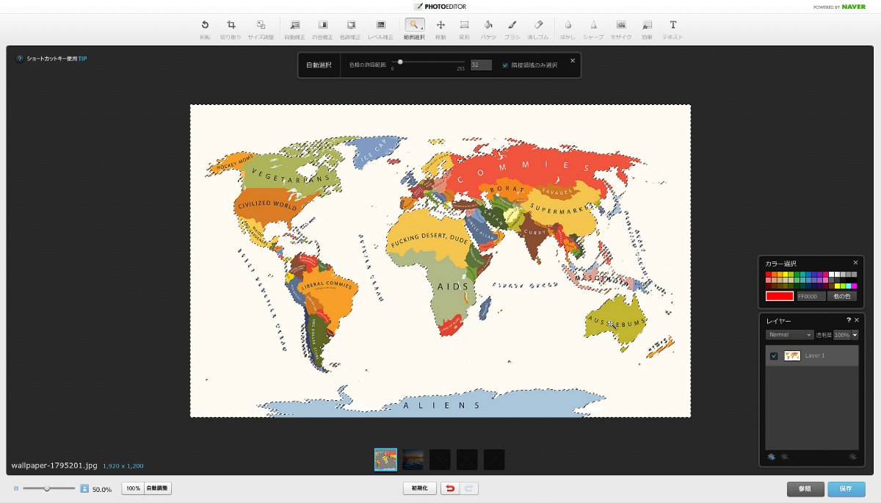This screenshot has height=503, width=881.
Task: Click the 100% zoom button
Action: [x=133, y=488]
